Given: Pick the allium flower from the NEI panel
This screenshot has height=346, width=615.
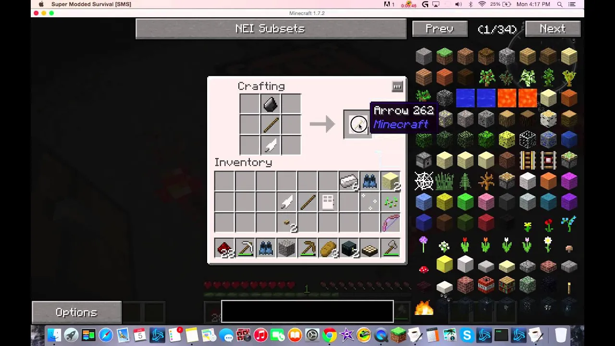Looking at the screenshot, I should [x=424, y=244].
